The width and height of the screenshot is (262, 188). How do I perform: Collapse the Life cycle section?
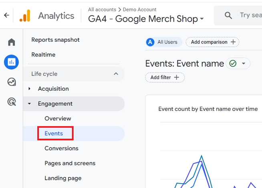[116, 74]
